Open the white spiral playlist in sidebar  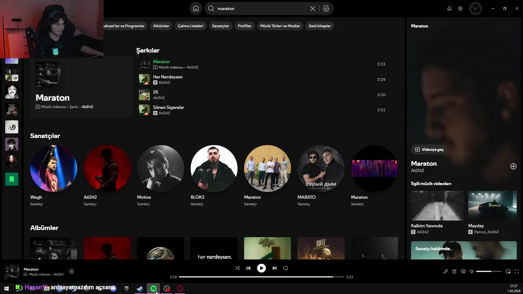pyautogui.click(x=11, y=127)
